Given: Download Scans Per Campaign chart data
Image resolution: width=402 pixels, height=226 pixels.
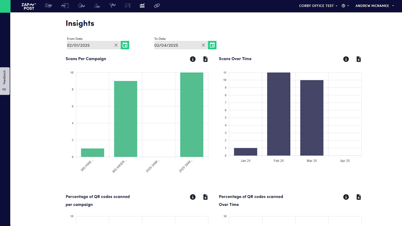Looking at the screenshot, I should point(205,59).
